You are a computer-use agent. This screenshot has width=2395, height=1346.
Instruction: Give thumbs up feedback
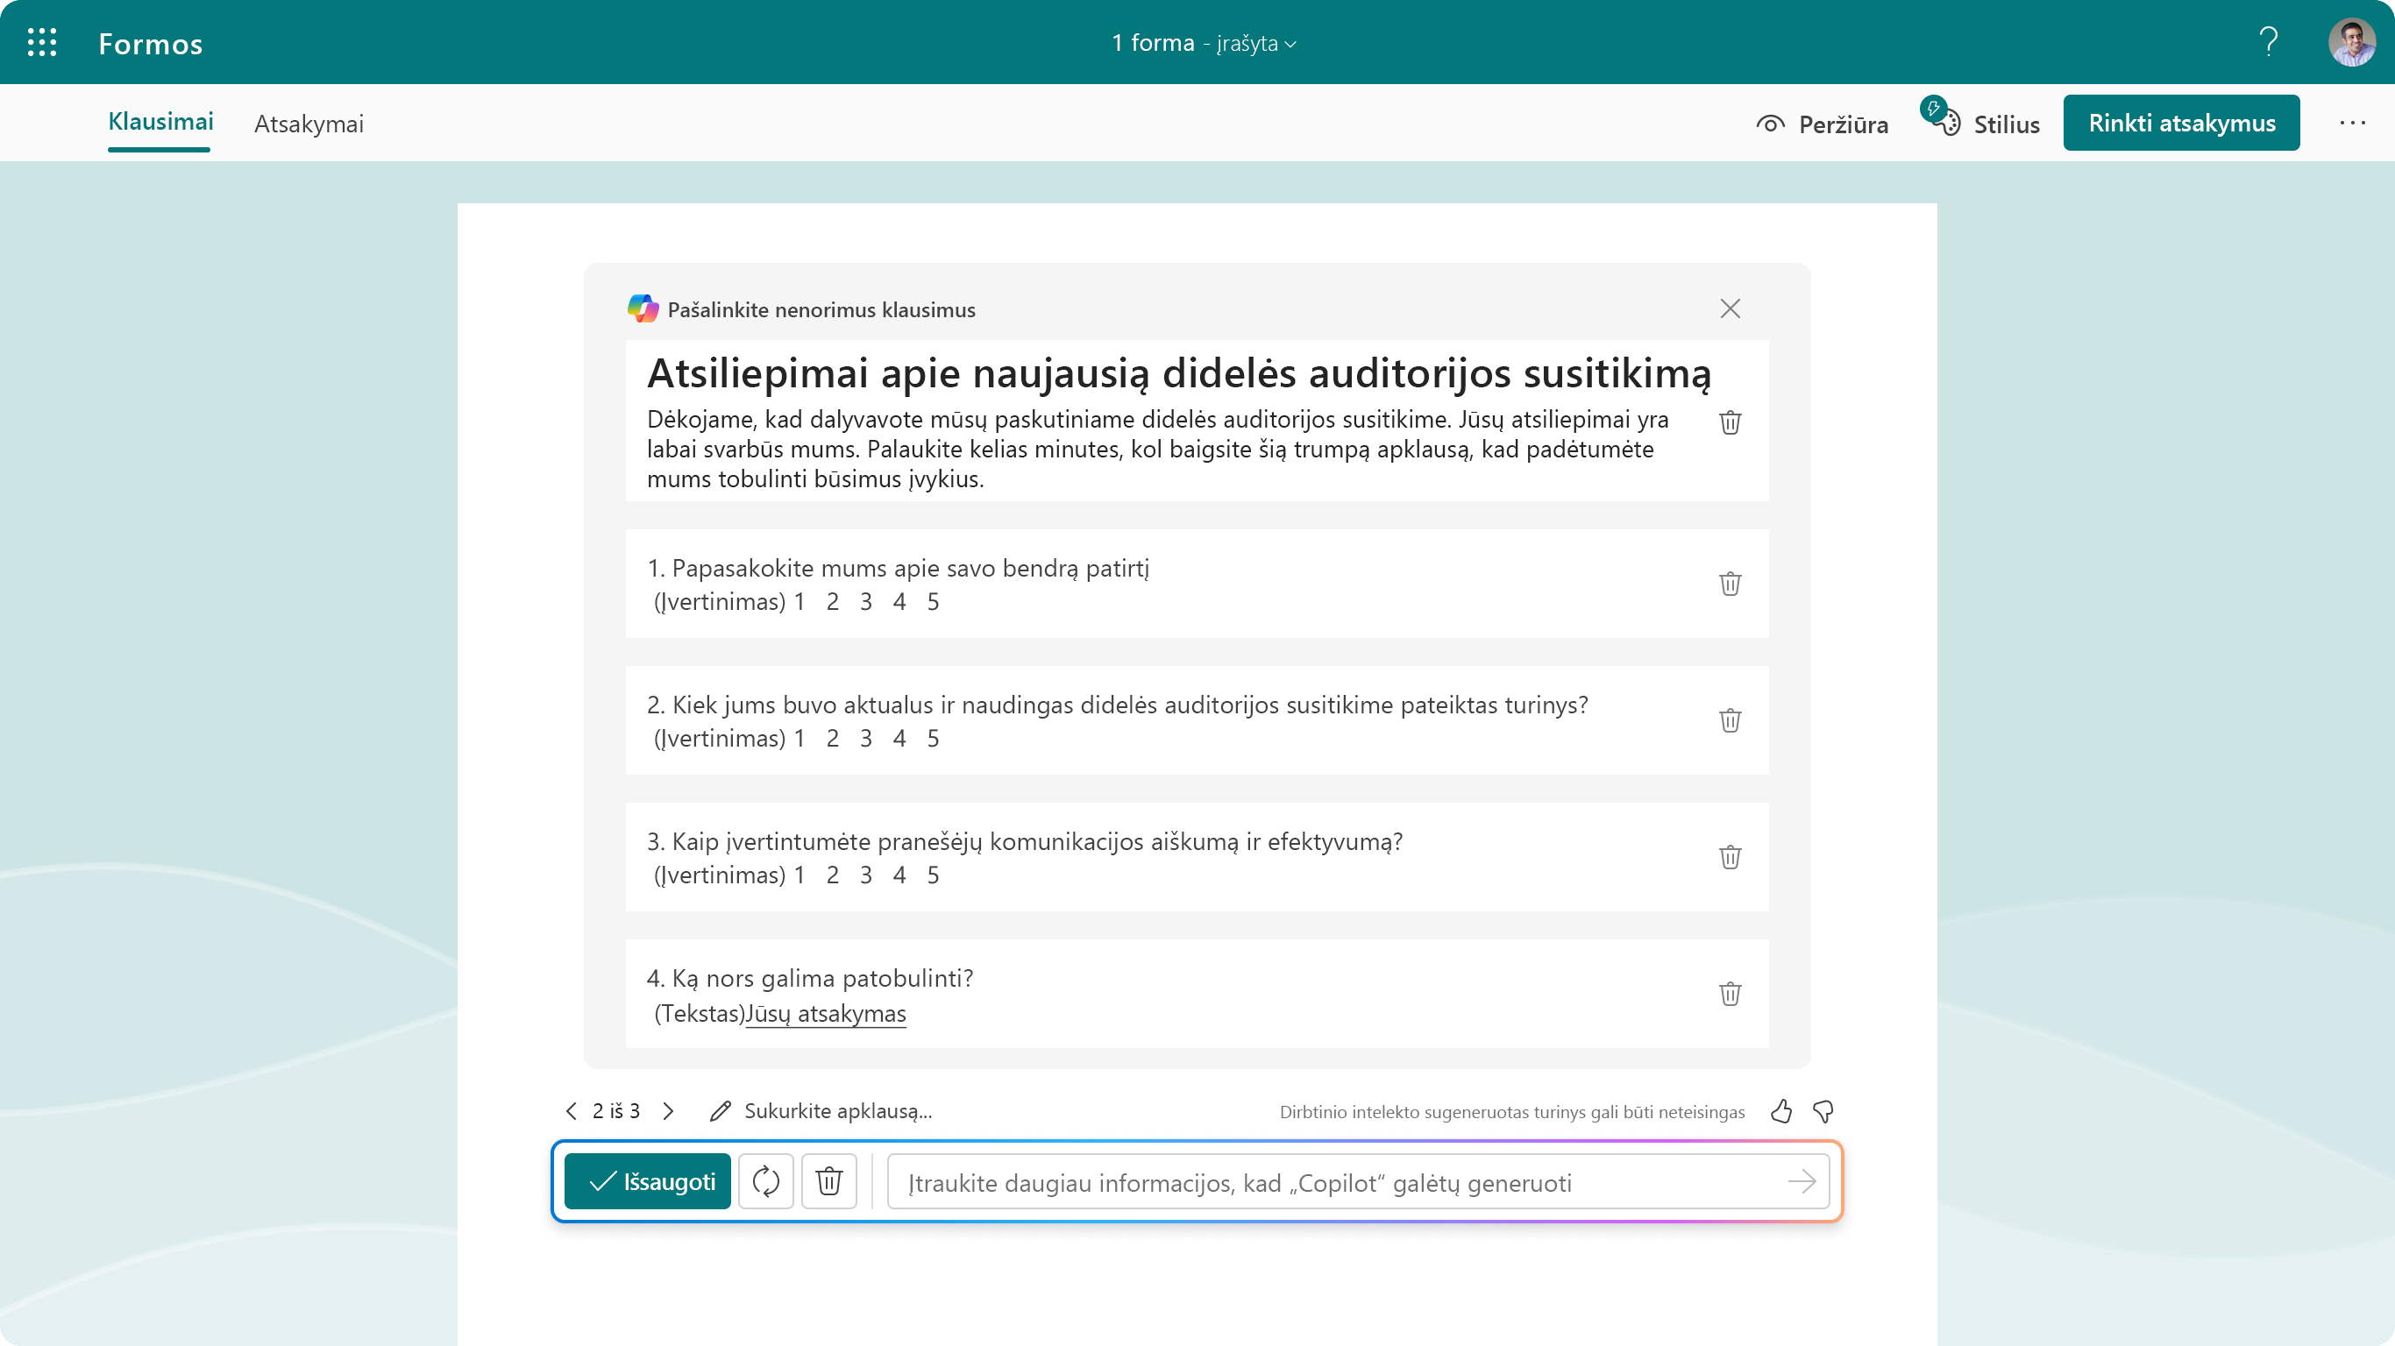[x=1780, y=1111]
